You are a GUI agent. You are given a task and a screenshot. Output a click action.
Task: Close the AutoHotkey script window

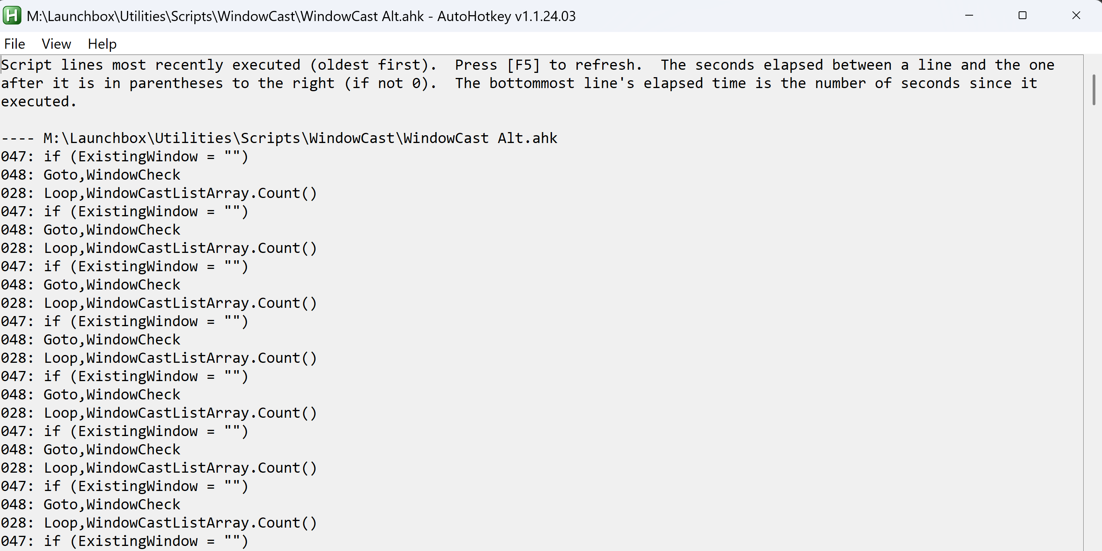tap(1076, 16)
